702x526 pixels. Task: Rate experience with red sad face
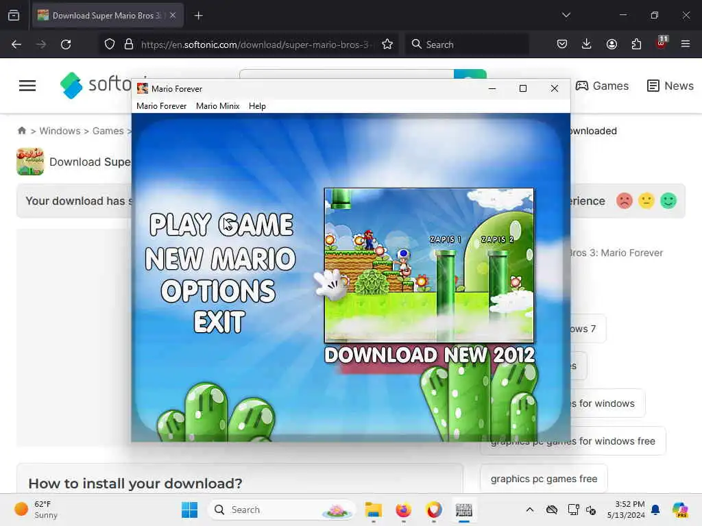pos(624,201)
